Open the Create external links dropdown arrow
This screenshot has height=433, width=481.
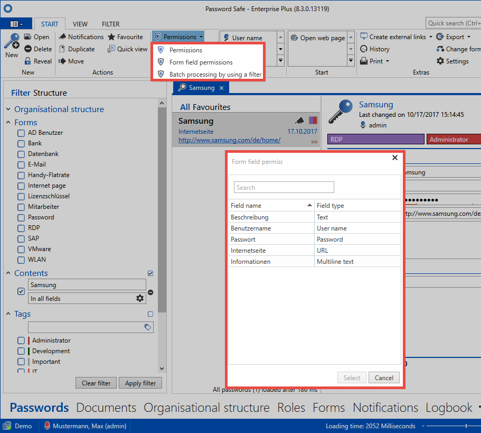pyautogui.click(x=430, y=37)
